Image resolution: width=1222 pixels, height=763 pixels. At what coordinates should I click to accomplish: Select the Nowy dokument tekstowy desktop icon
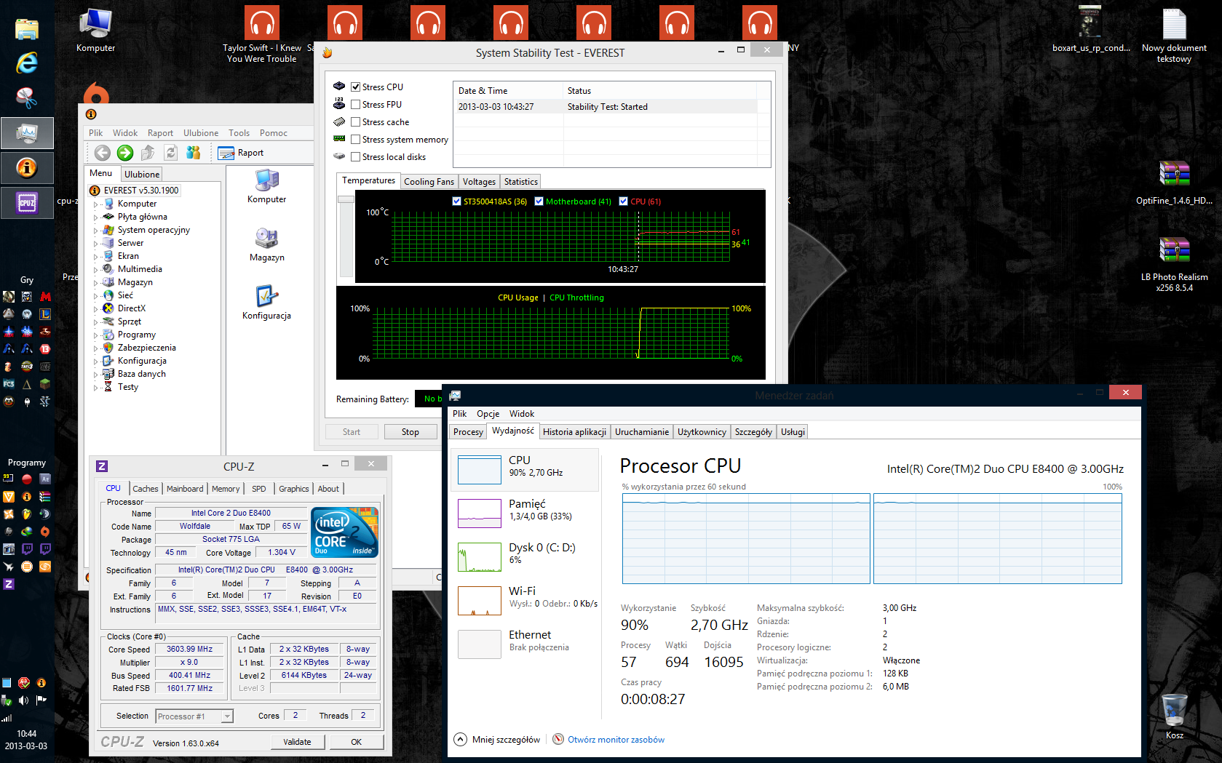[x=1174, y=35]
